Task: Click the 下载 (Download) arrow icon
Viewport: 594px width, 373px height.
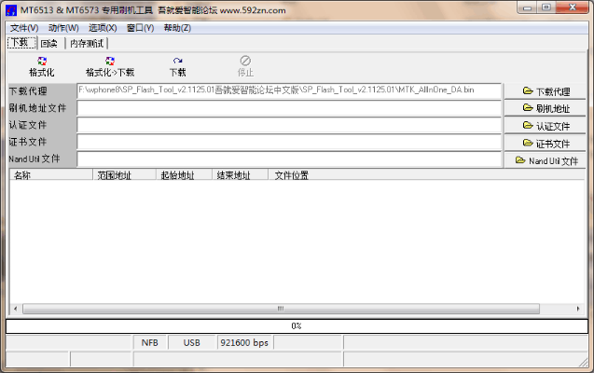Action: (177, 62)
